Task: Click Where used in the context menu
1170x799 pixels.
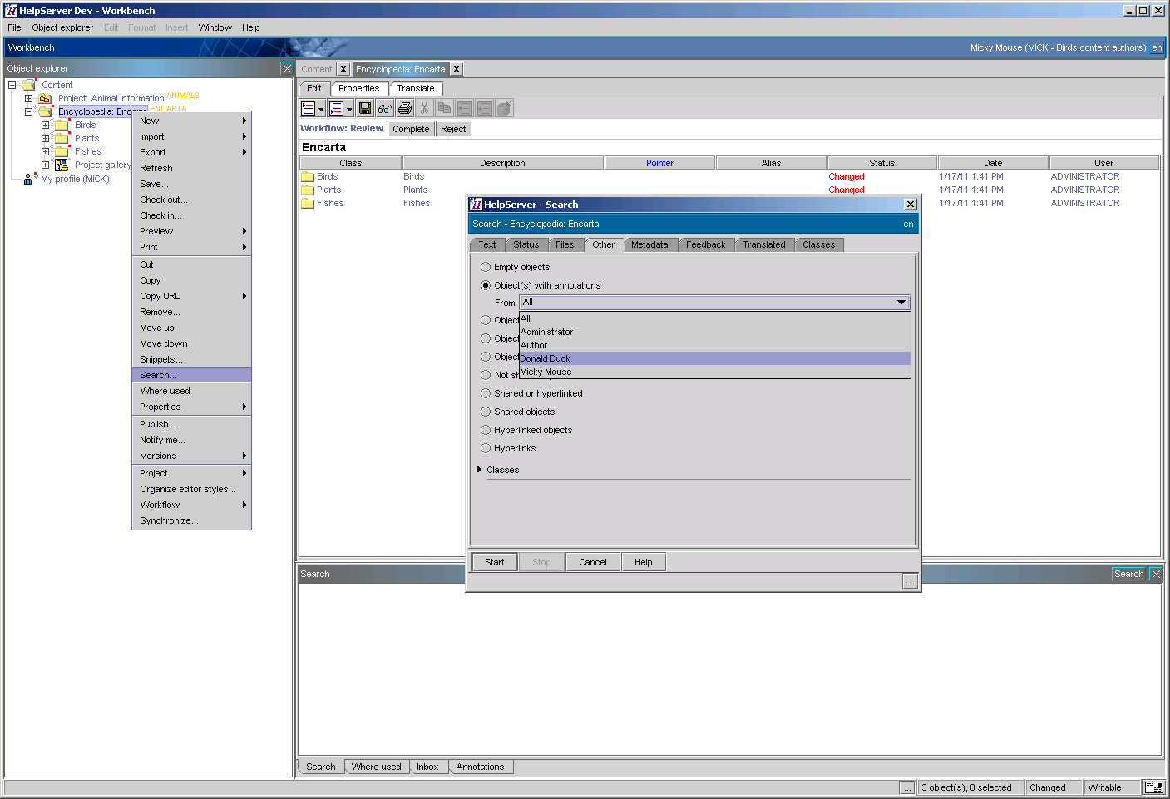Action: point(191,391)
